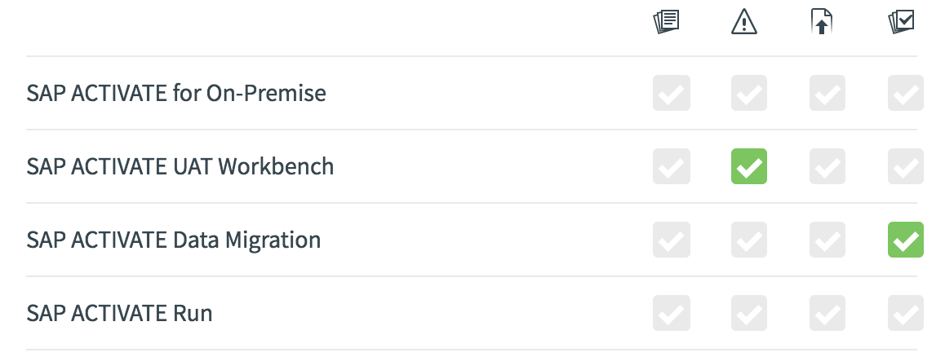
Task: Enable upload checkbox for SAP ACTIVATE for On-Premise
Action: (x=827, y=93)
